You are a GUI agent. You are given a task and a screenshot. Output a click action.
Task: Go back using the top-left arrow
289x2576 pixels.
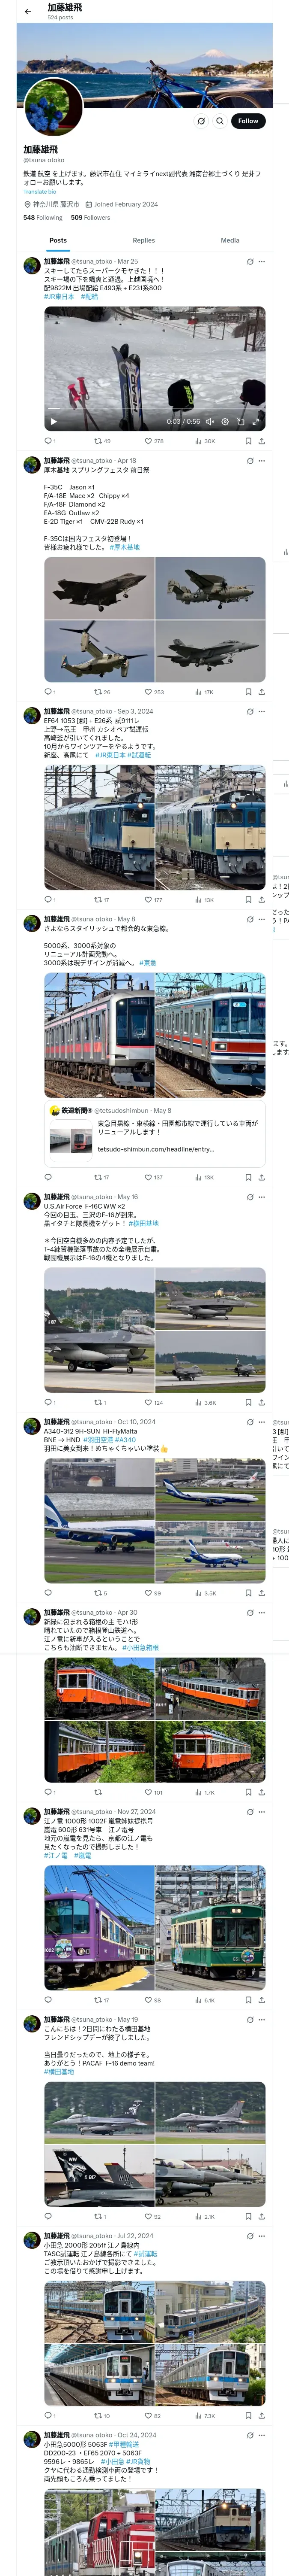(28, 12)
